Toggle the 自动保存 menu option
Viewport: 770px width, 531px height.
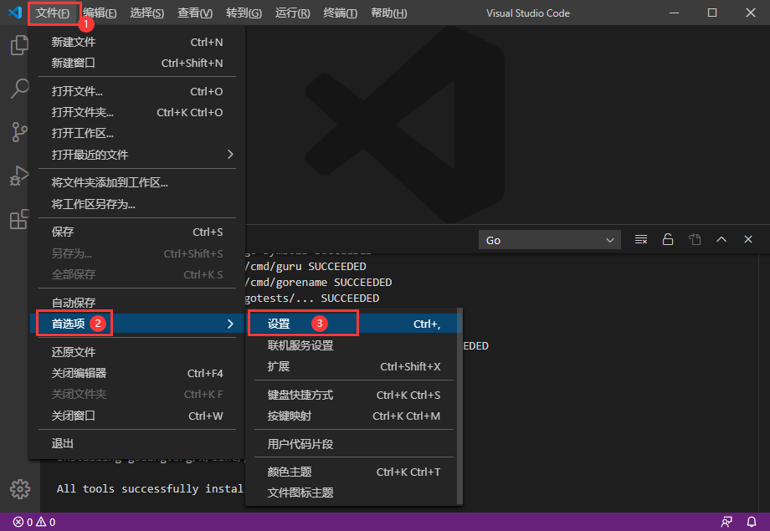click(x=72, y=302)
